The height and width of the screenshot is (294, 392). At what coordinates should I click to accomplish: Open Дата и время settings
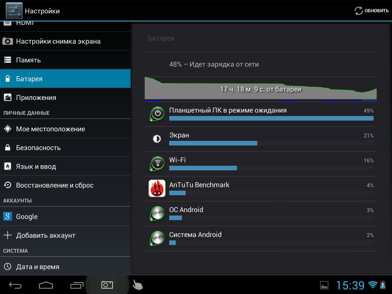[65, 267]
